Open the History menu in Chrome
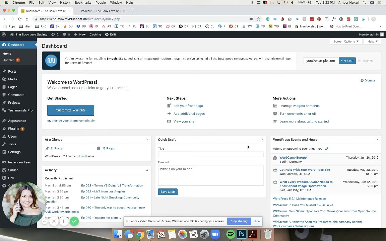Screen dimensions: 386x241 [65, 2]
